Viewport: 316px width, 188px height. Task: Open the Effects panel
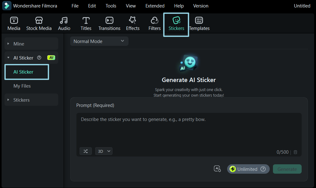coord(133,24)
